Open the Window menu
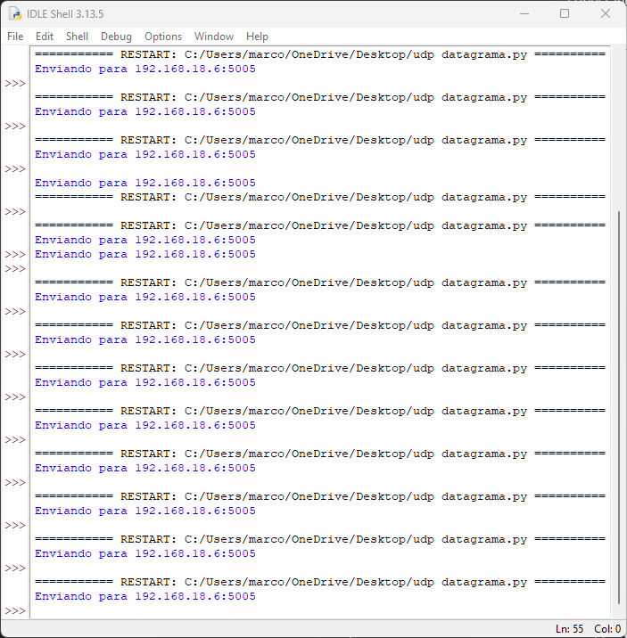This screenshot has width=627, height=638. coord(214,37)
